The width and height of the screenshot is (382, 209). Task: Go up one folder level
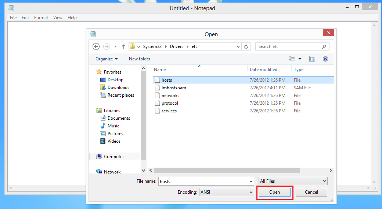(x=124, y=46)
